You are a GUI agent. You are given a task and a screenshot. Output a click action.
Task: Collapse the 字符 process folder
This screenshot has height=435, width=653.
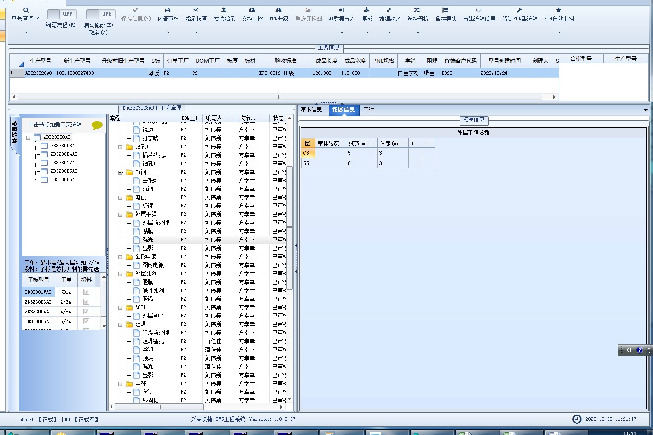[x=120, y=384]
